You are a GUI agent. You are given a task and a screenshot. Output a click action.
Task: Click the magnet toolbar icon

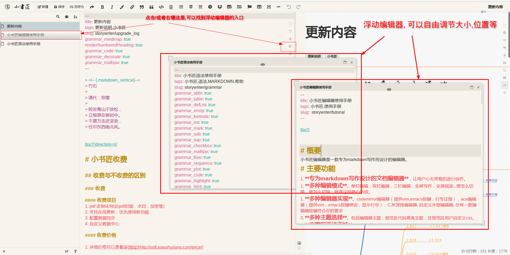pyautogui.click(x=220, y=7)
